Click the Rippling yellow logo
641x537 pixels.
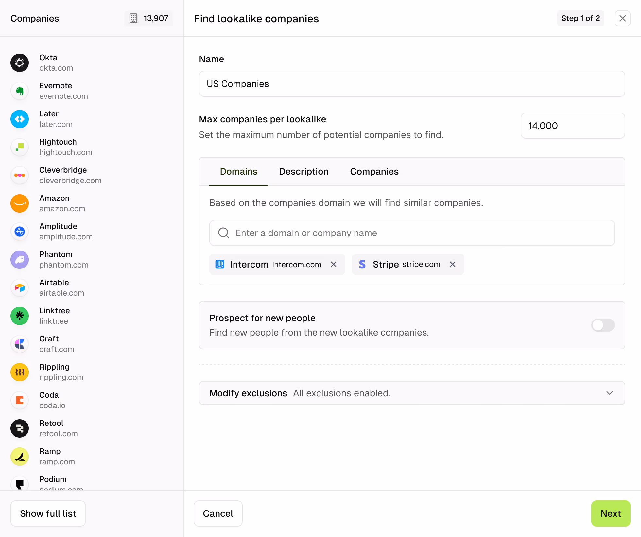pos(20,372)
